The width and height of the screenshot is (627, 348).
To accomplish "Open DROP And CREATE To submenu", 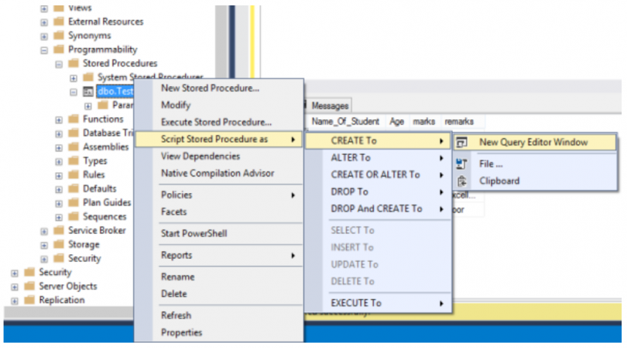I will 377,209.
